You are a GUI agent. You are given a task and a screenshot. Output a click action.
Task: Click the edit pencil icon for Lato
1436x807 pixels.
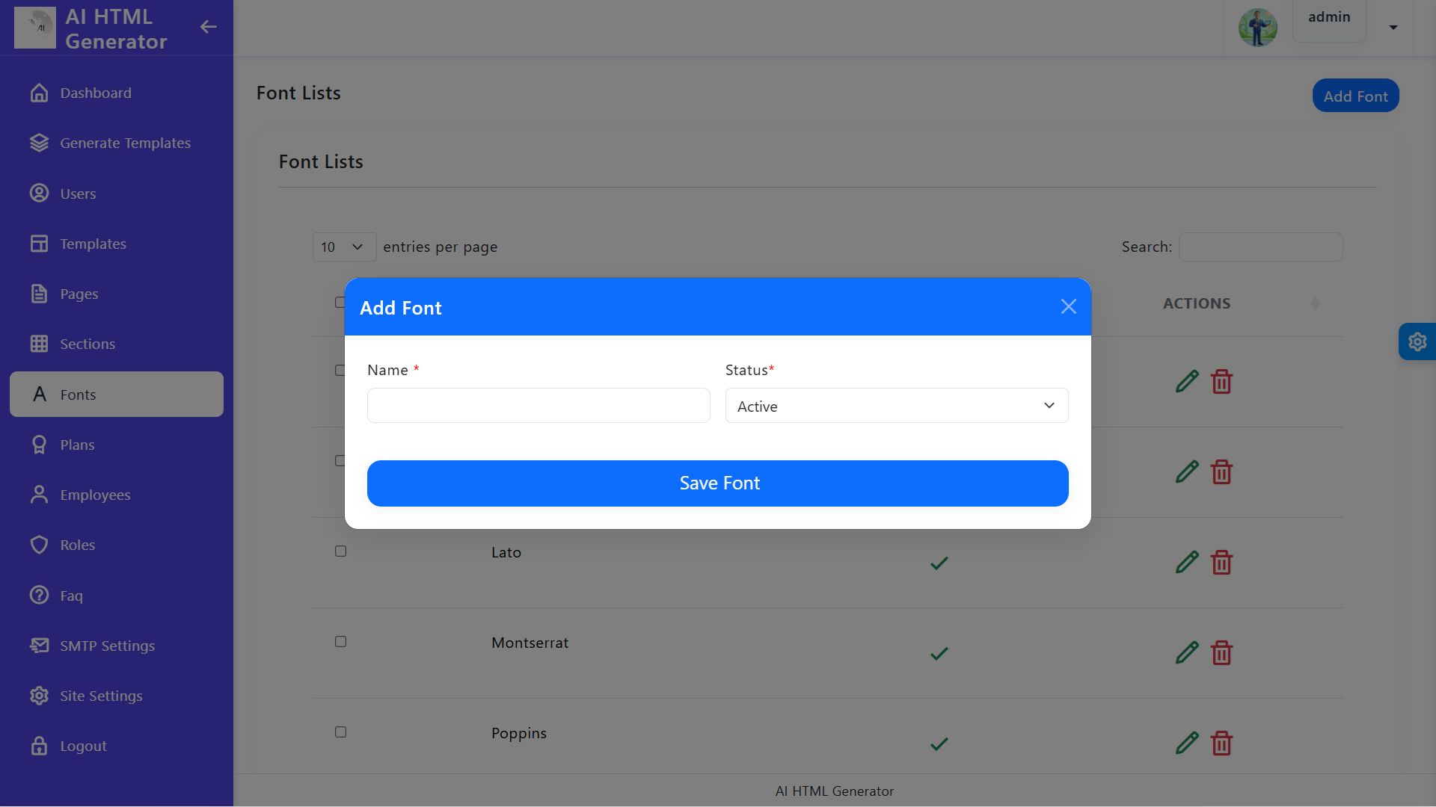[1186, 562]
